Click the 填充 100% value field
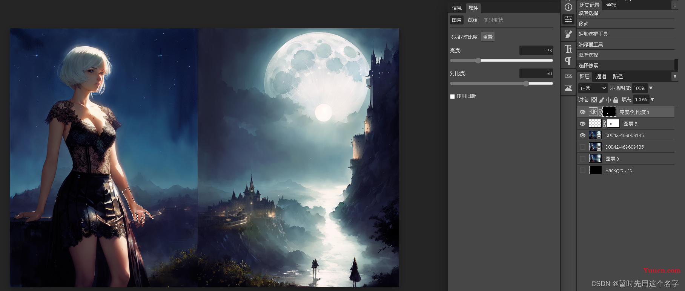 tap(641, 100)
